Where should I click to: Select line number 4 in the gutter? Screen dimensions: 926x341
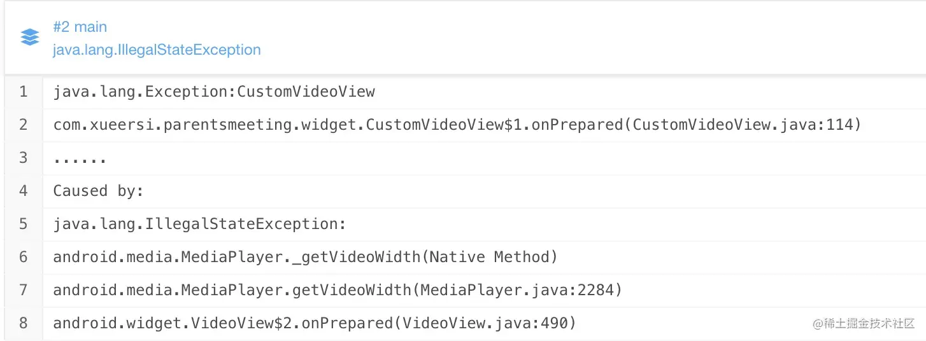24,191
